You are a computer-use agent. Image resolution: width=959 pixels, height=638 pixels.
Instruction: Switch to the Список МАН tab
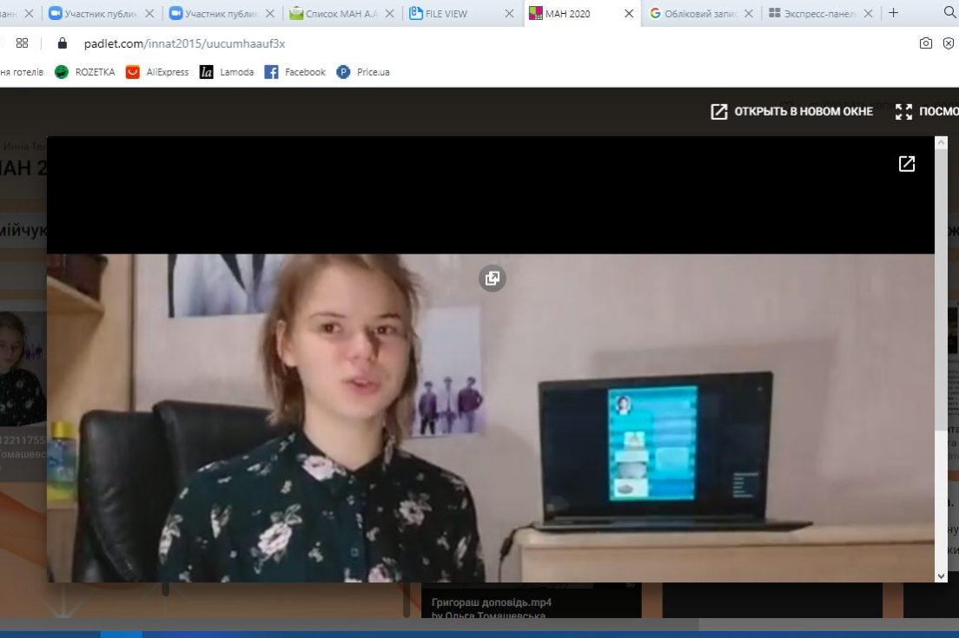tap(334, 14)
